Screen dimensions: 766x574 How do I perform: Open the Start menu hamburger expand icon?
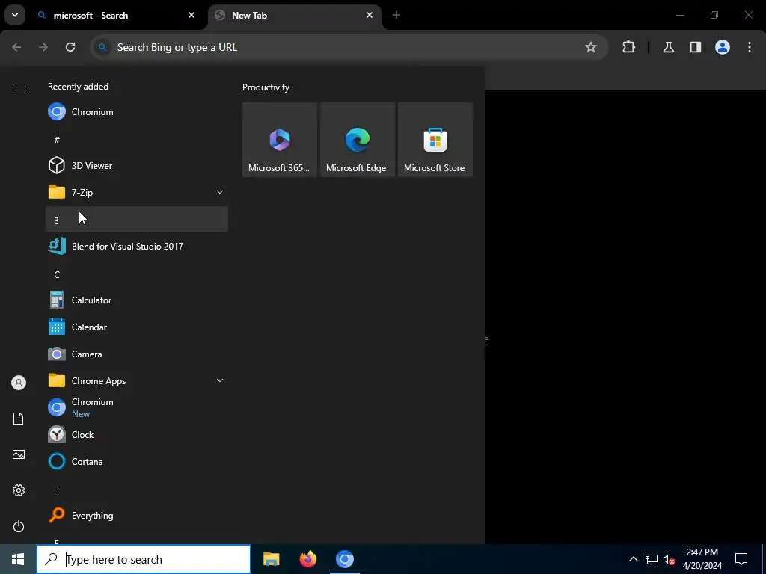point(19,87)
